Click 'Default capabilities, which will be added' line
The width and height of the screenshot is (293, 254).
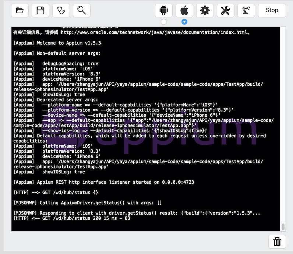(x=140, y=138)
